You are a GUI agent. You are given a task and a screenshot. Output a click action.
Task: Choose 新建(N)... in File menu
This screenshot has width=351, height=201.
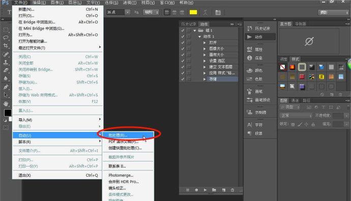click(58, 9)
